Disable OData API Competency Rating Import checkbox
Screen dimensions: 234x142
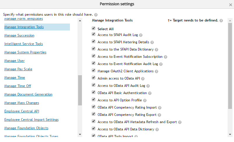(x=94, y=107)
